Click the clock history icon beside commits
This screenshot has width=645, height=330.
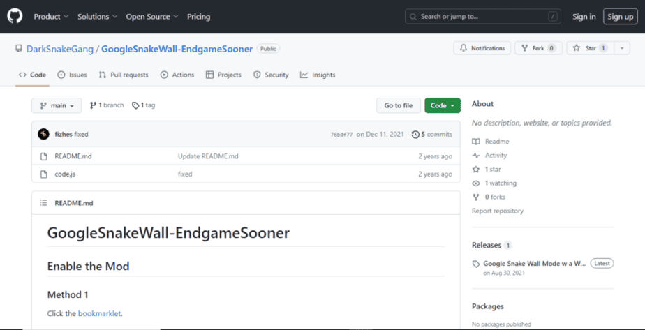(415, 135)
